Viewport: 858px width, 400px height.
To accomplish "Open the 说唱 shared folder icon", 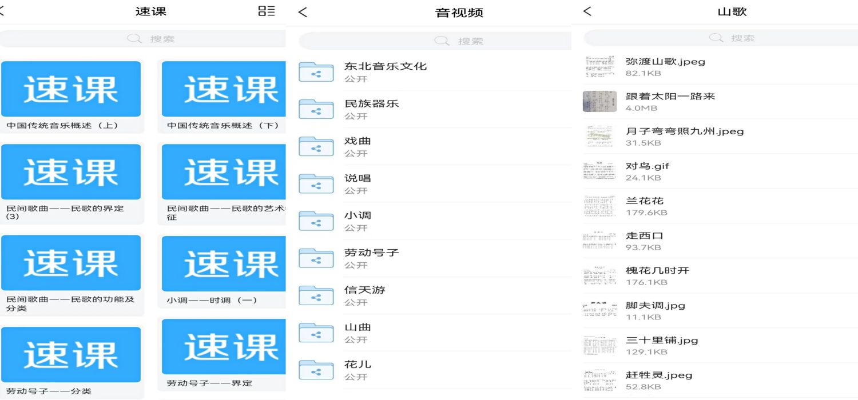I will click(x=316, y=184).
